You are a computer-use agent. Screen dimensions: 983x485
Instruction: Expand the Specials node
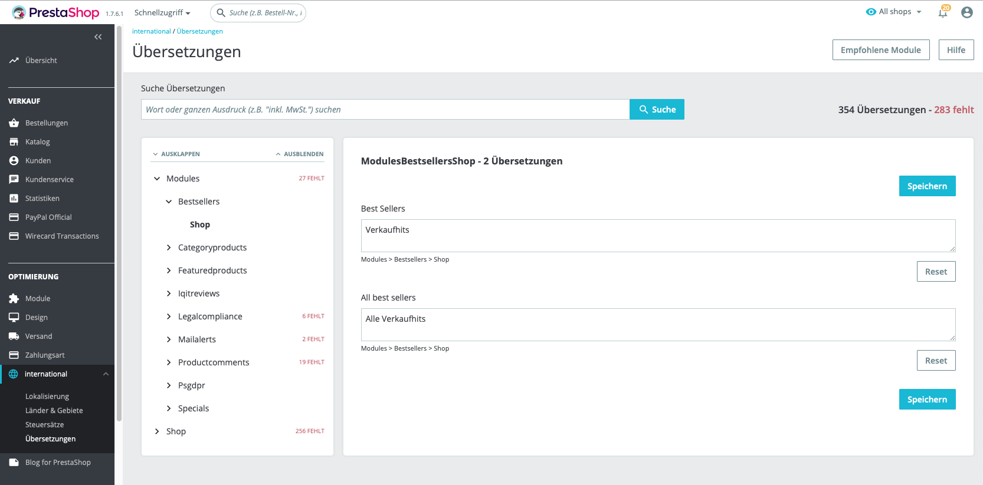point(169,408)
